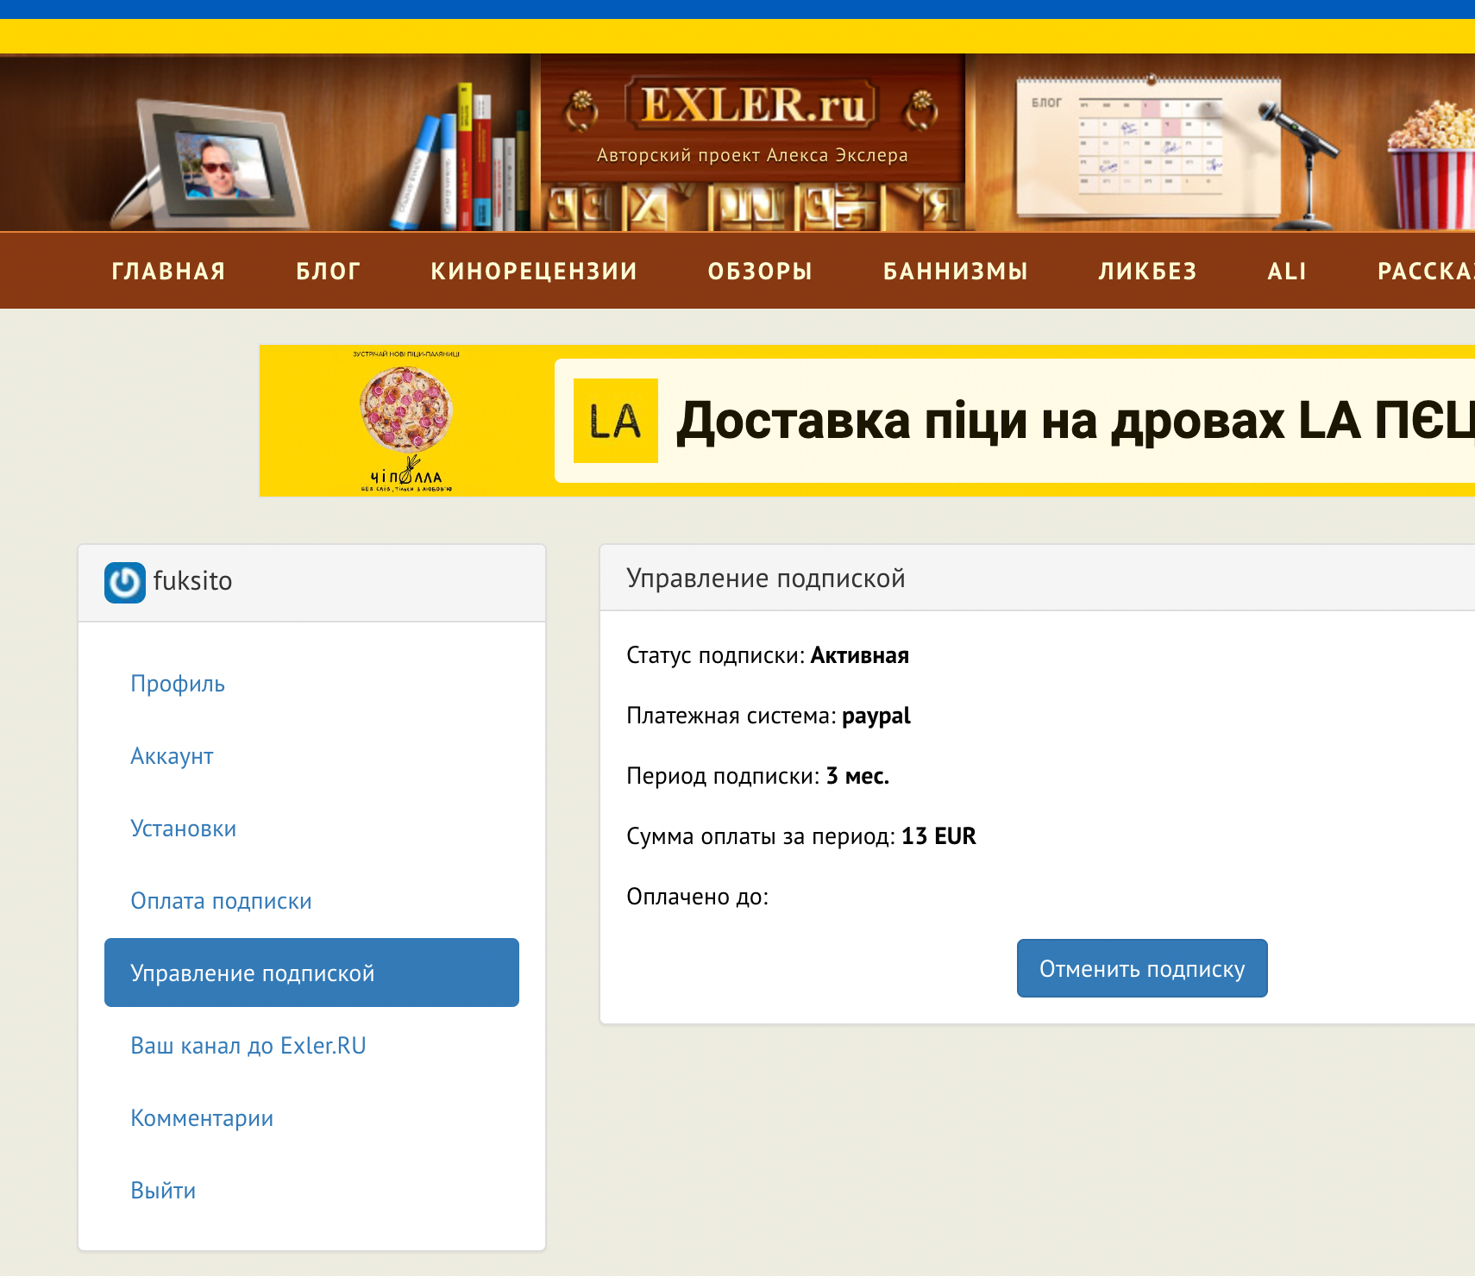Open Ваш канал до Exler.RU link
Screen dimensions: 1475x1276
pos(248,1046)
